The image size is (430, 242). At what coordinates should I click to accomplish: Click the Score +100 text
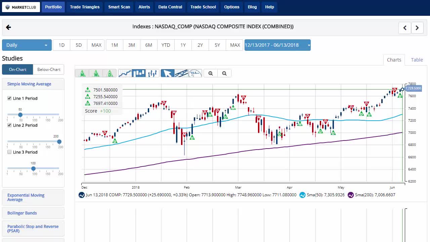98,111
